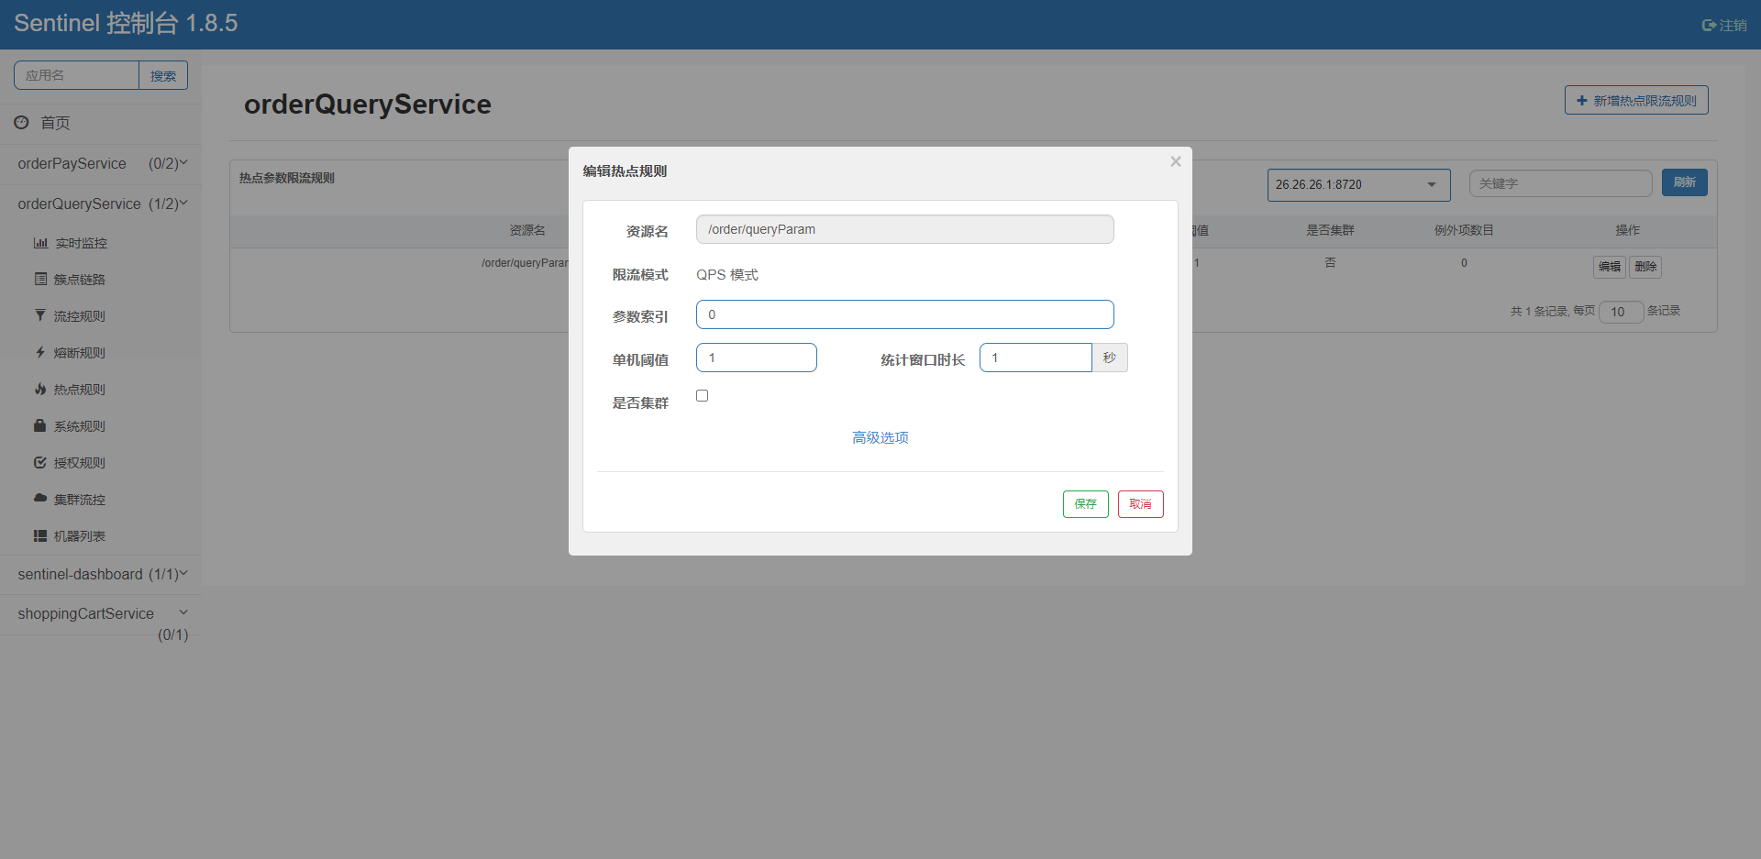Select the flow control rules filter icon
This screenshot has width=1761, height=859.
point(40,315)
